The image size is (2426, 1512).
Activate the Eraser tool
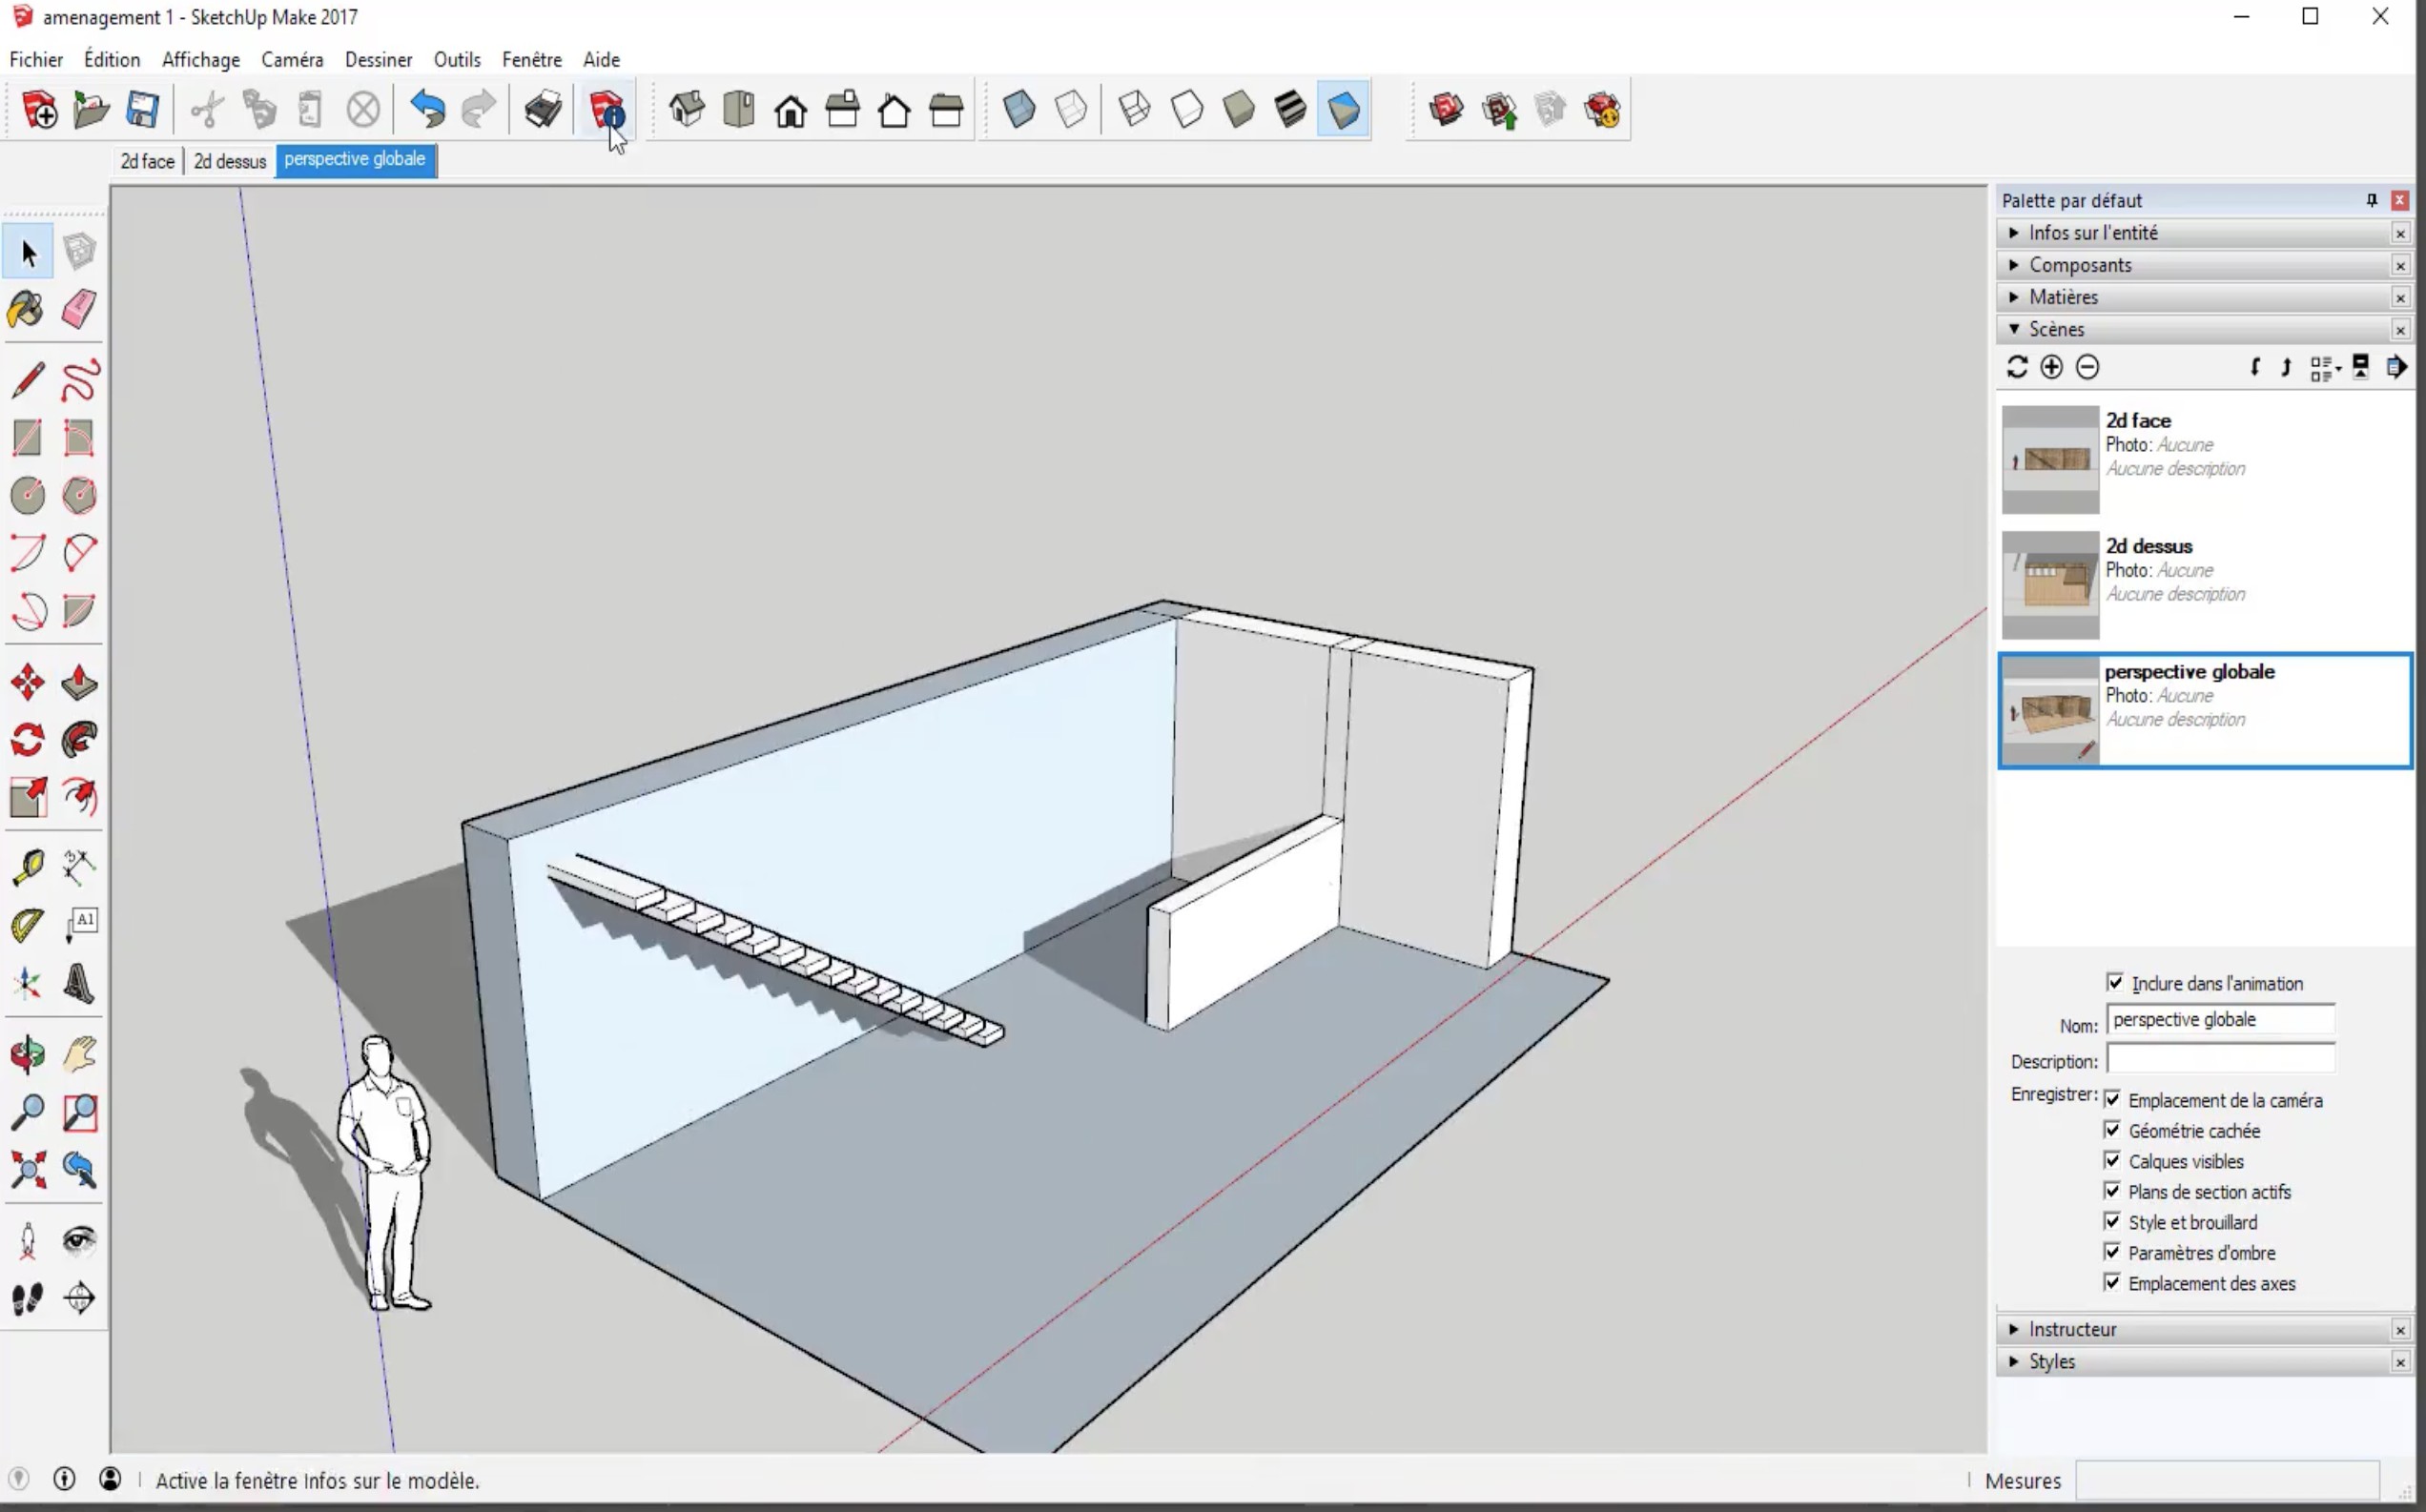click(x=79, y=310)
